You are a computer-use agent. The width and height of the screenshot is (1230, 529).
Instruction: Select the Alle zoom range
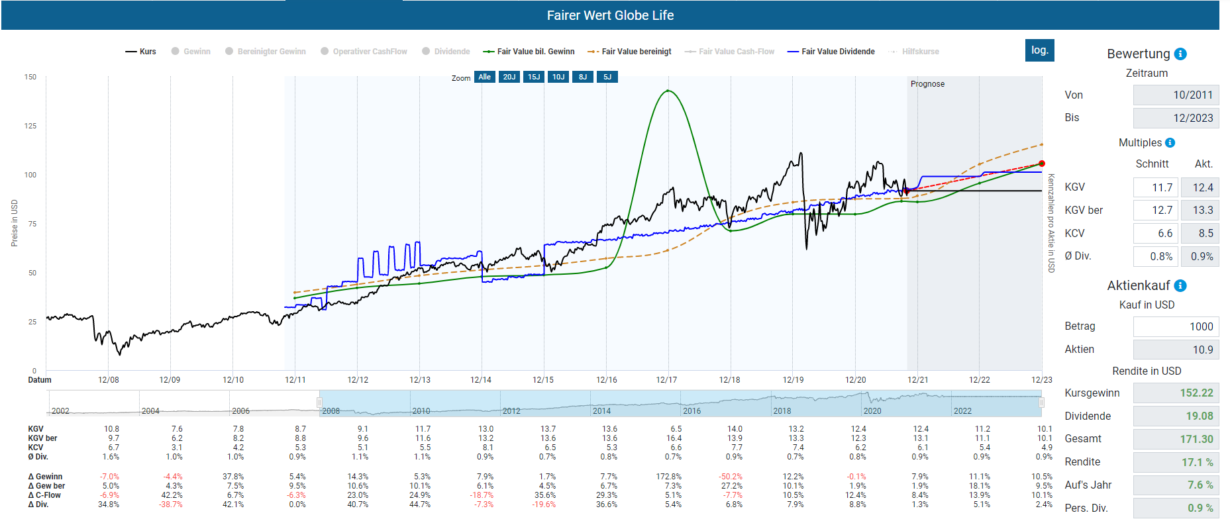pyautogui.click(x=485, y=77)
